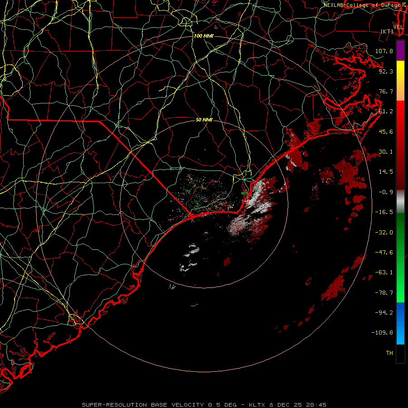Click the 20:45 timestamp in the caption

click(x=316, y=405)
